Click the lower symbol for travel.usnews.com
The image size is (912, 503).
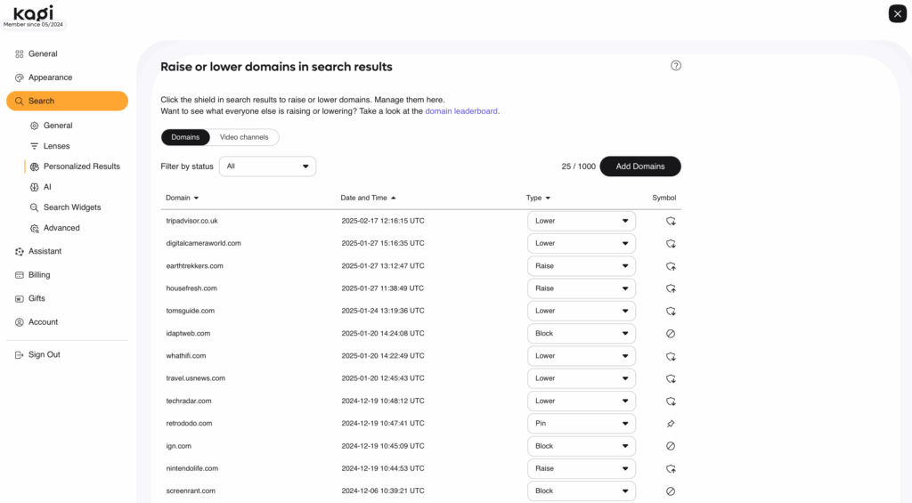[x=671, y=378]
